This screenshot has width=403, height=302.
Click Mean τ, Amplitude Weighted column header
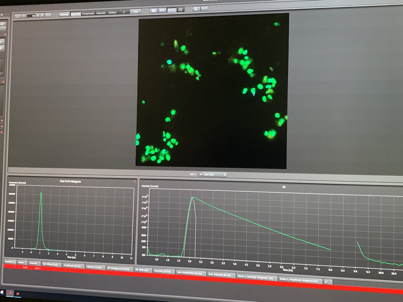[300, 280]
